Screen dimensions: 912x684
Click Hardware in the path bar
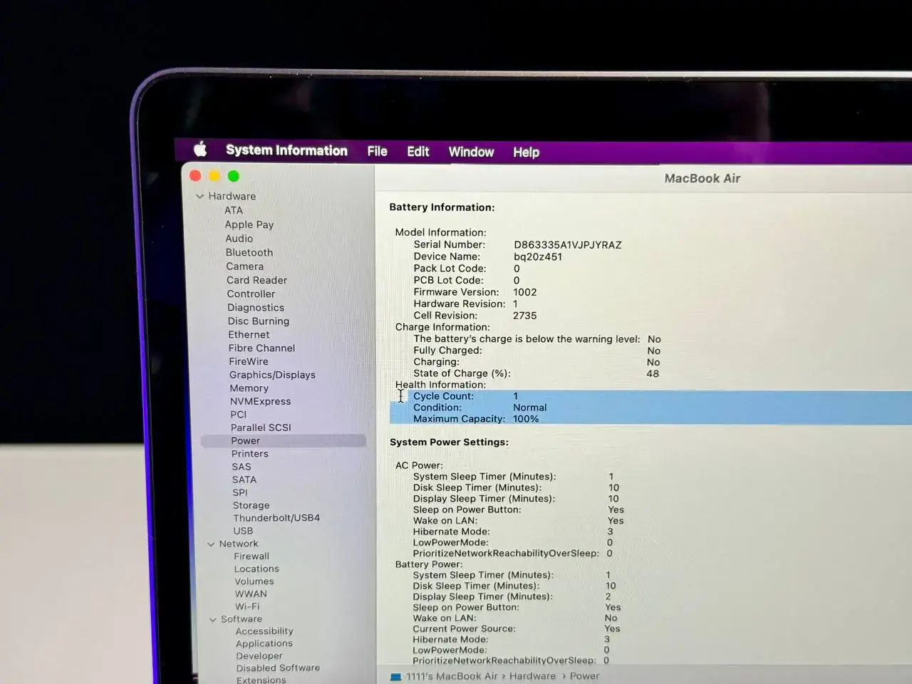tap(532, 676)
